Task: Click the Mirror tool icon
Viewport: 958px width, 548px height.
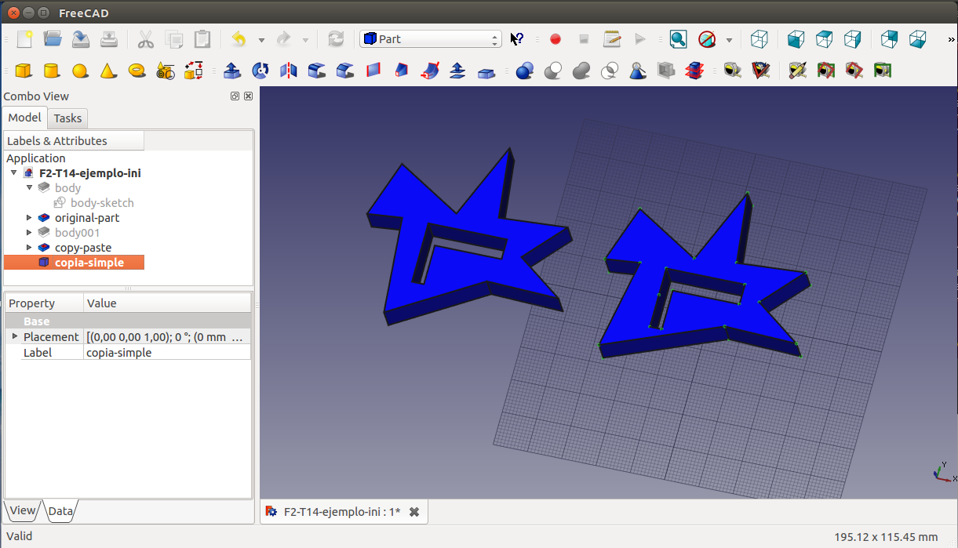Action: [x=289, y=71]
